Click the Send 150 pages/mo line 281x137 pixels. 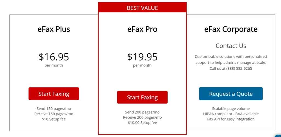[x=54, y=109]
